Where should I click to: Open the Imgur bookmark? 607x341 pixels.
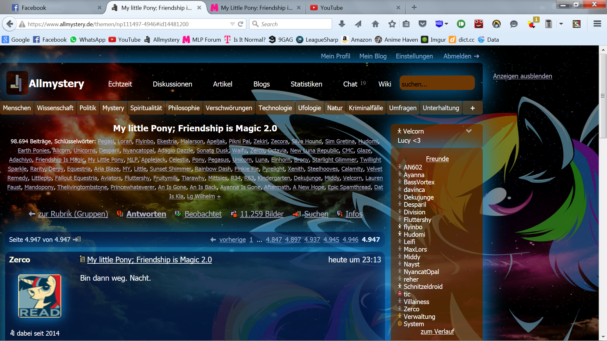(x=433, y=39)
